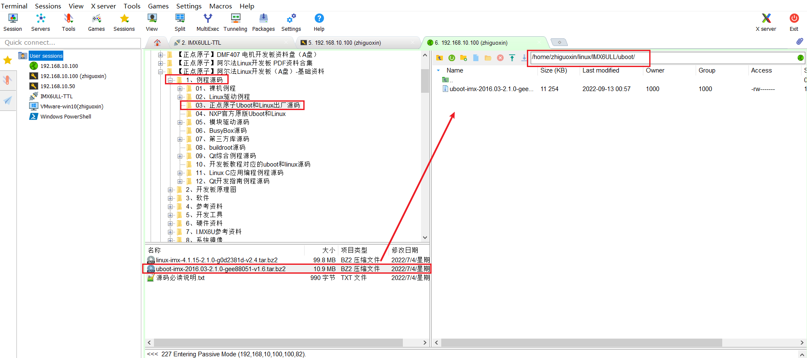This screenshot has width=807, height=358.
Task: Open the top Sessions menu
Action: pyautogui.click(x=48, y=6)
